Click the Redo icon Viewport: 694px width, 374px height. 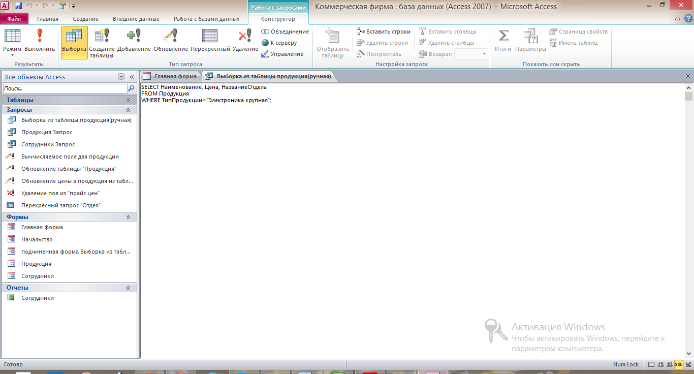click(x=46, y=6)
